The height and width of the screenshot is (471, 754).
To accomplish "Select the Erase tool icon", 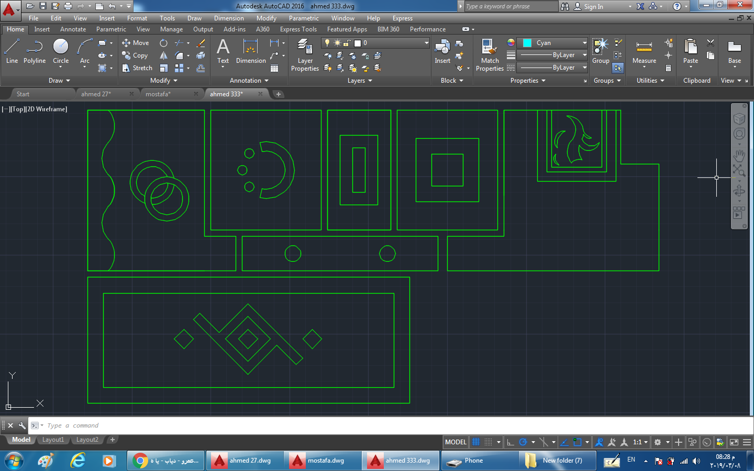I will pyautogui.click(x=201, y=43).
